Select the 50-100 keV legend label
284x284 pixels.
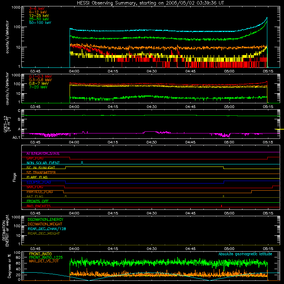(40, 23)
